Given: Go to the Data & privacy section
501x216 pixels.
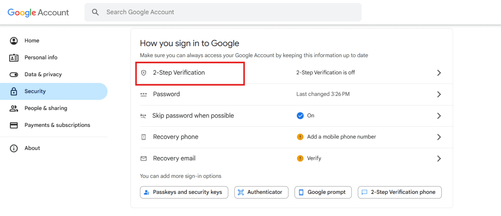Looking at the screenshot, I should 43,74.
